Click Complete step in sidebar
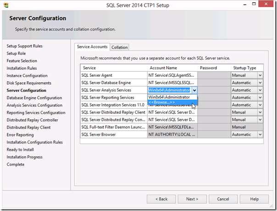Viewport: 277px width, 211px height. 16,164
